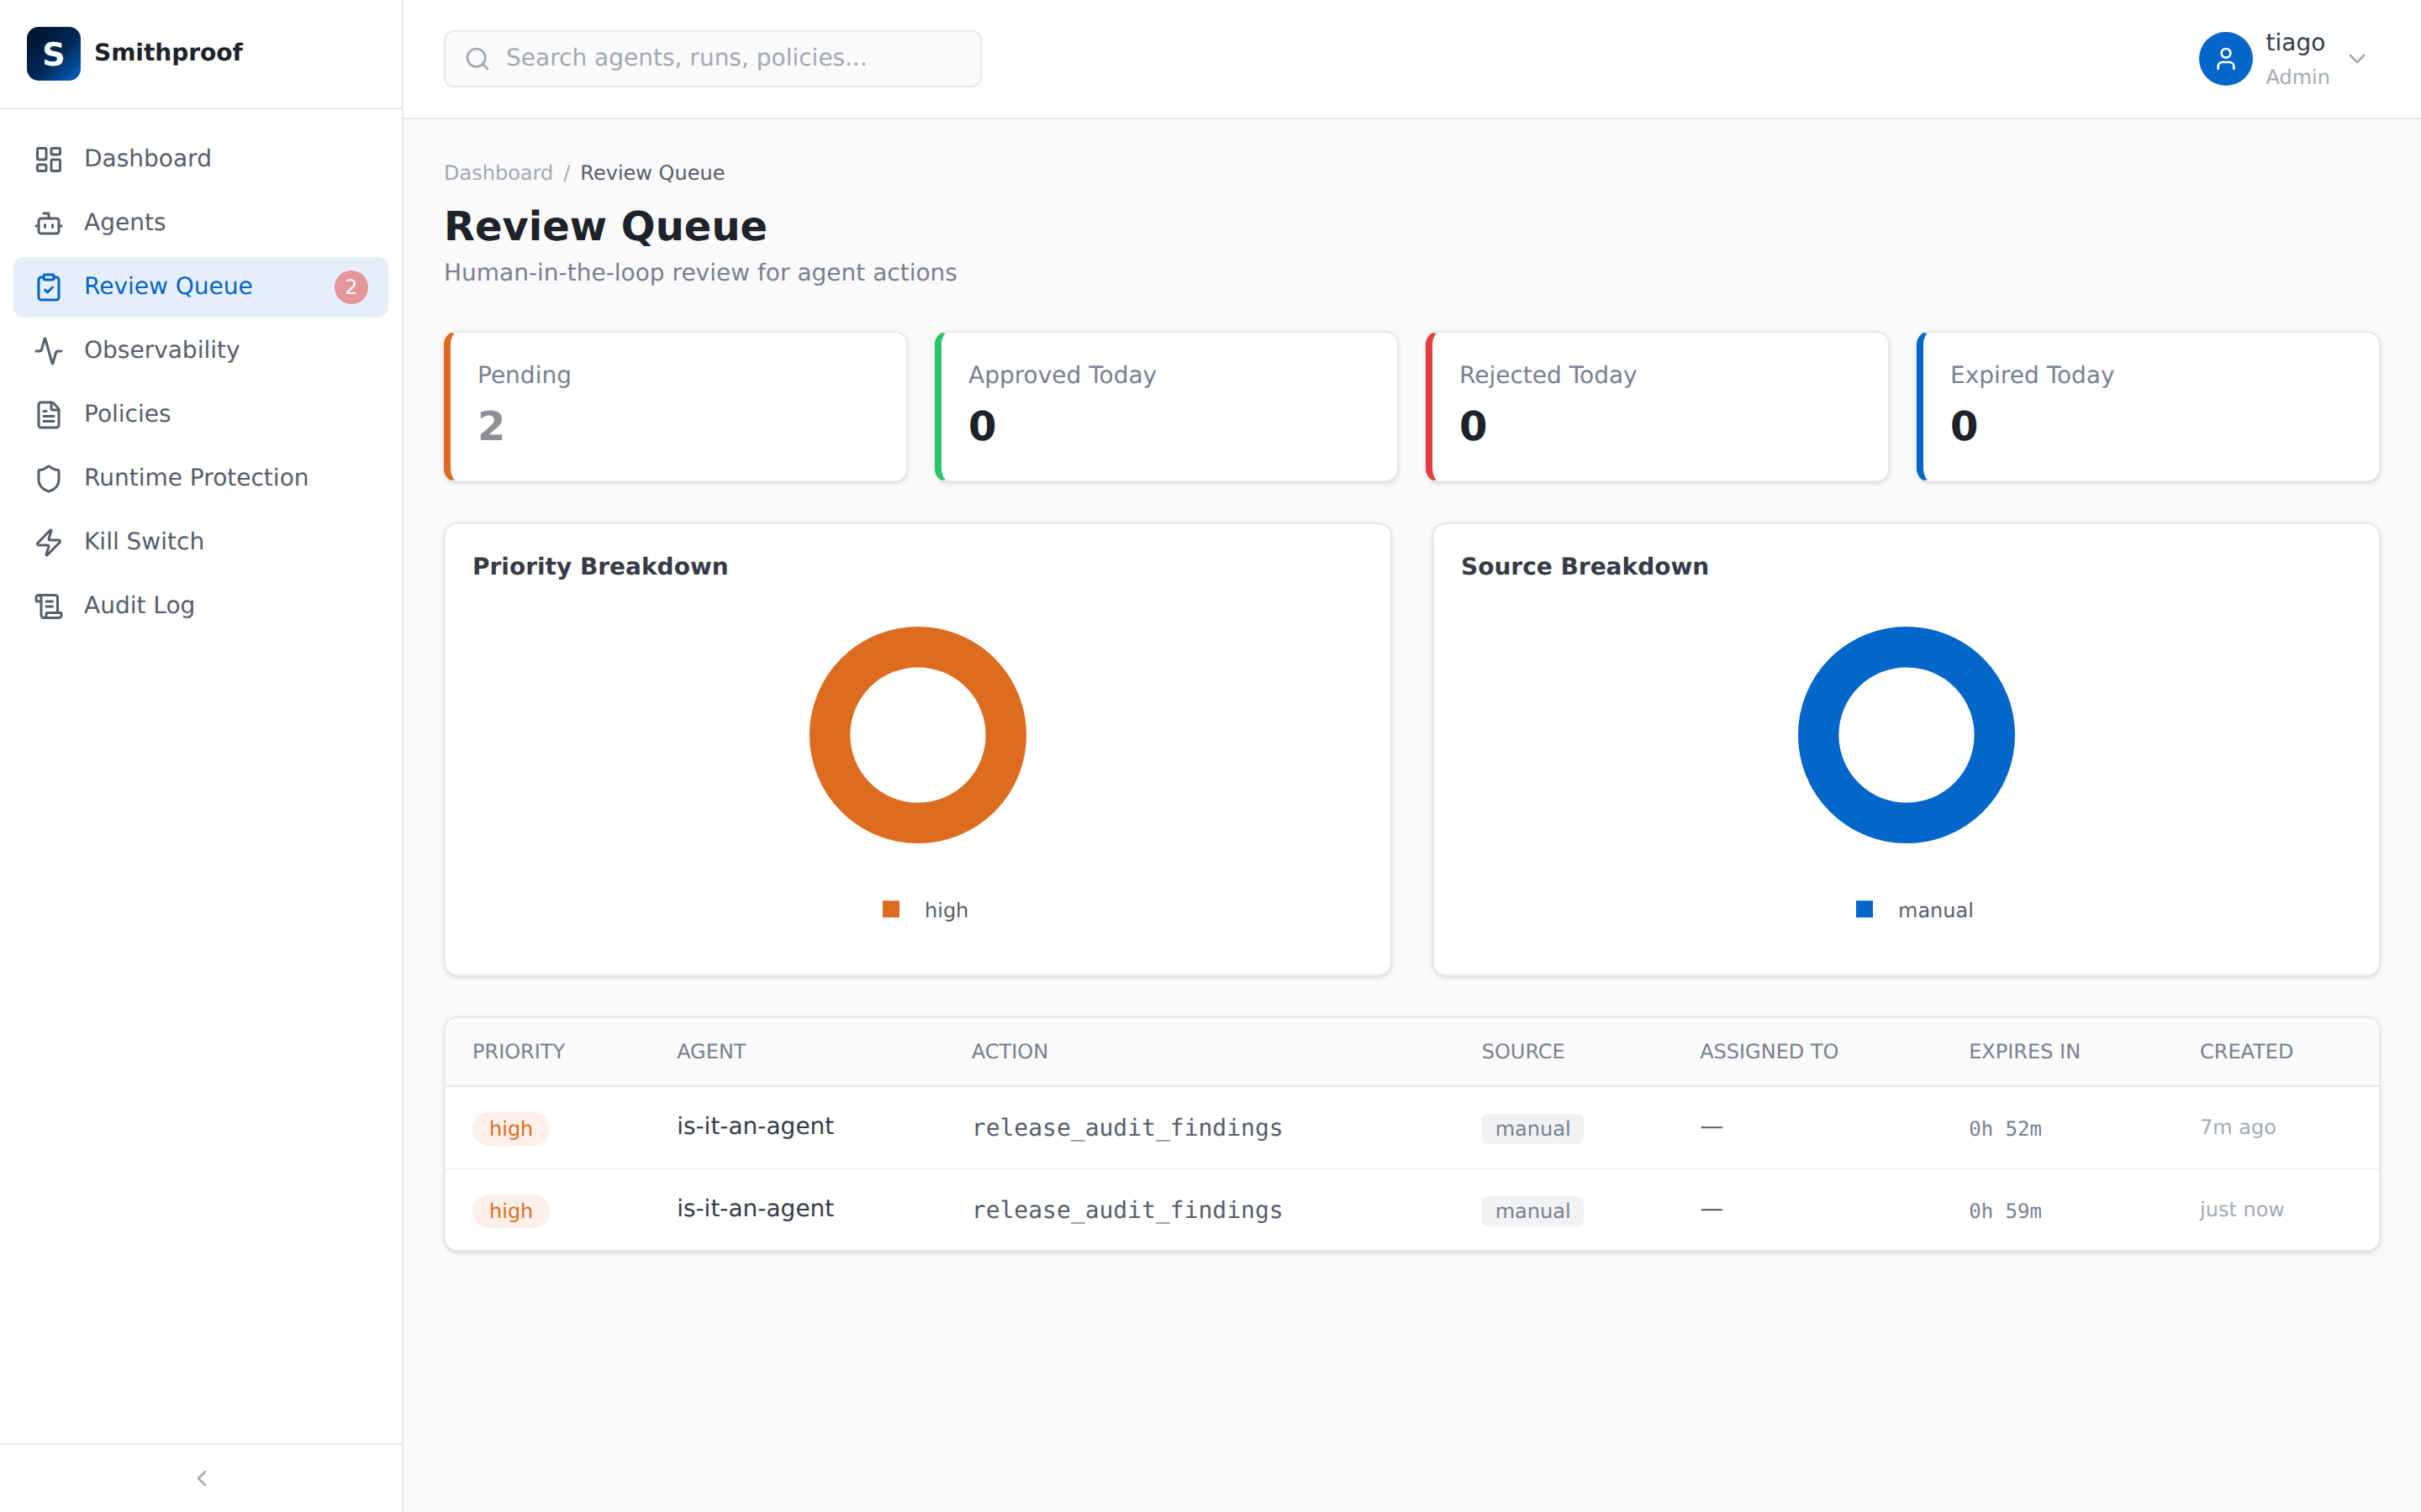Image resolution: width=2421 pixels, height=1512 pixels.
Task: Open the Rejected Today card
Action: coord(1657,407)
